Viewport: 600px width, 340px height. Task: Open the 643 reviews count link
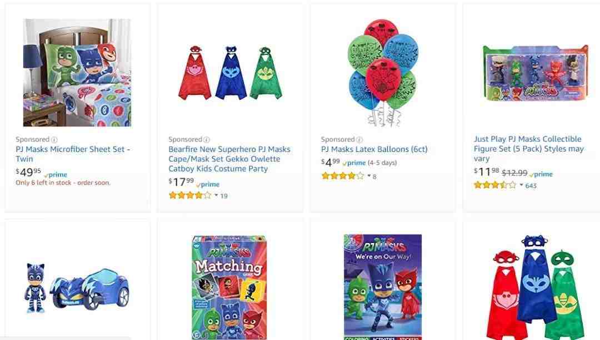tap(531, 186)
